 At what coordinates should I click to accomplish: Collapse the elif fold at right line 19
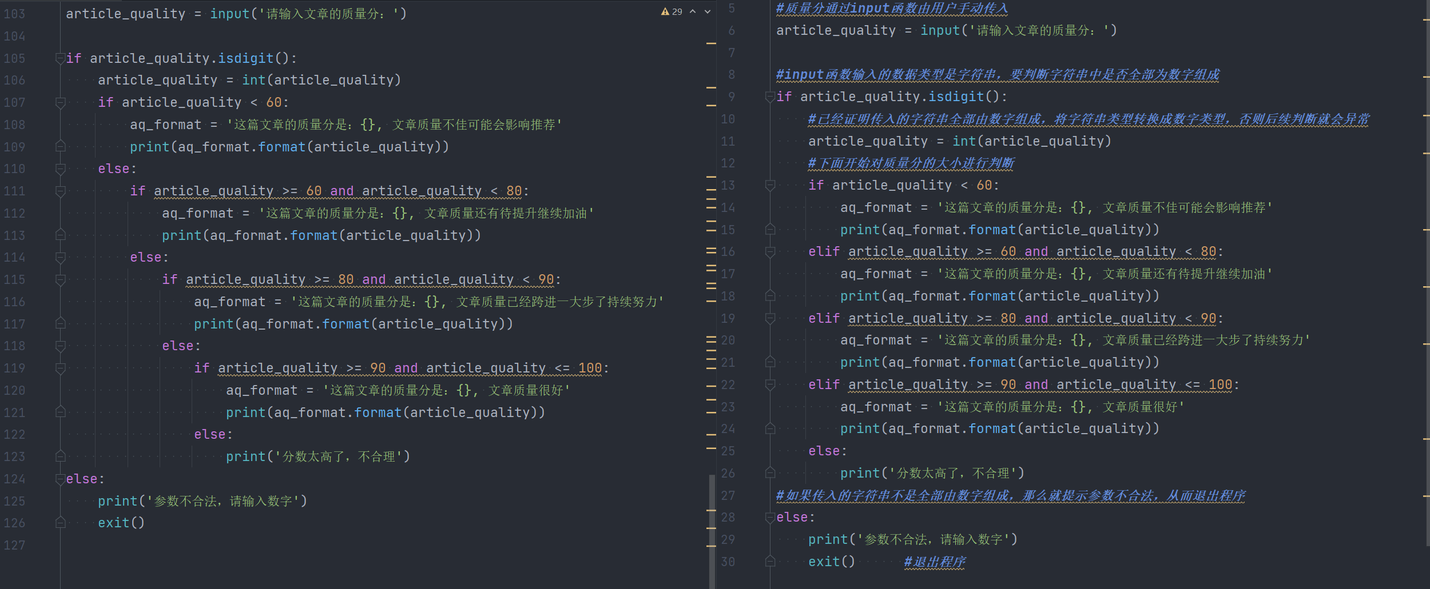(x=770, y=318)
